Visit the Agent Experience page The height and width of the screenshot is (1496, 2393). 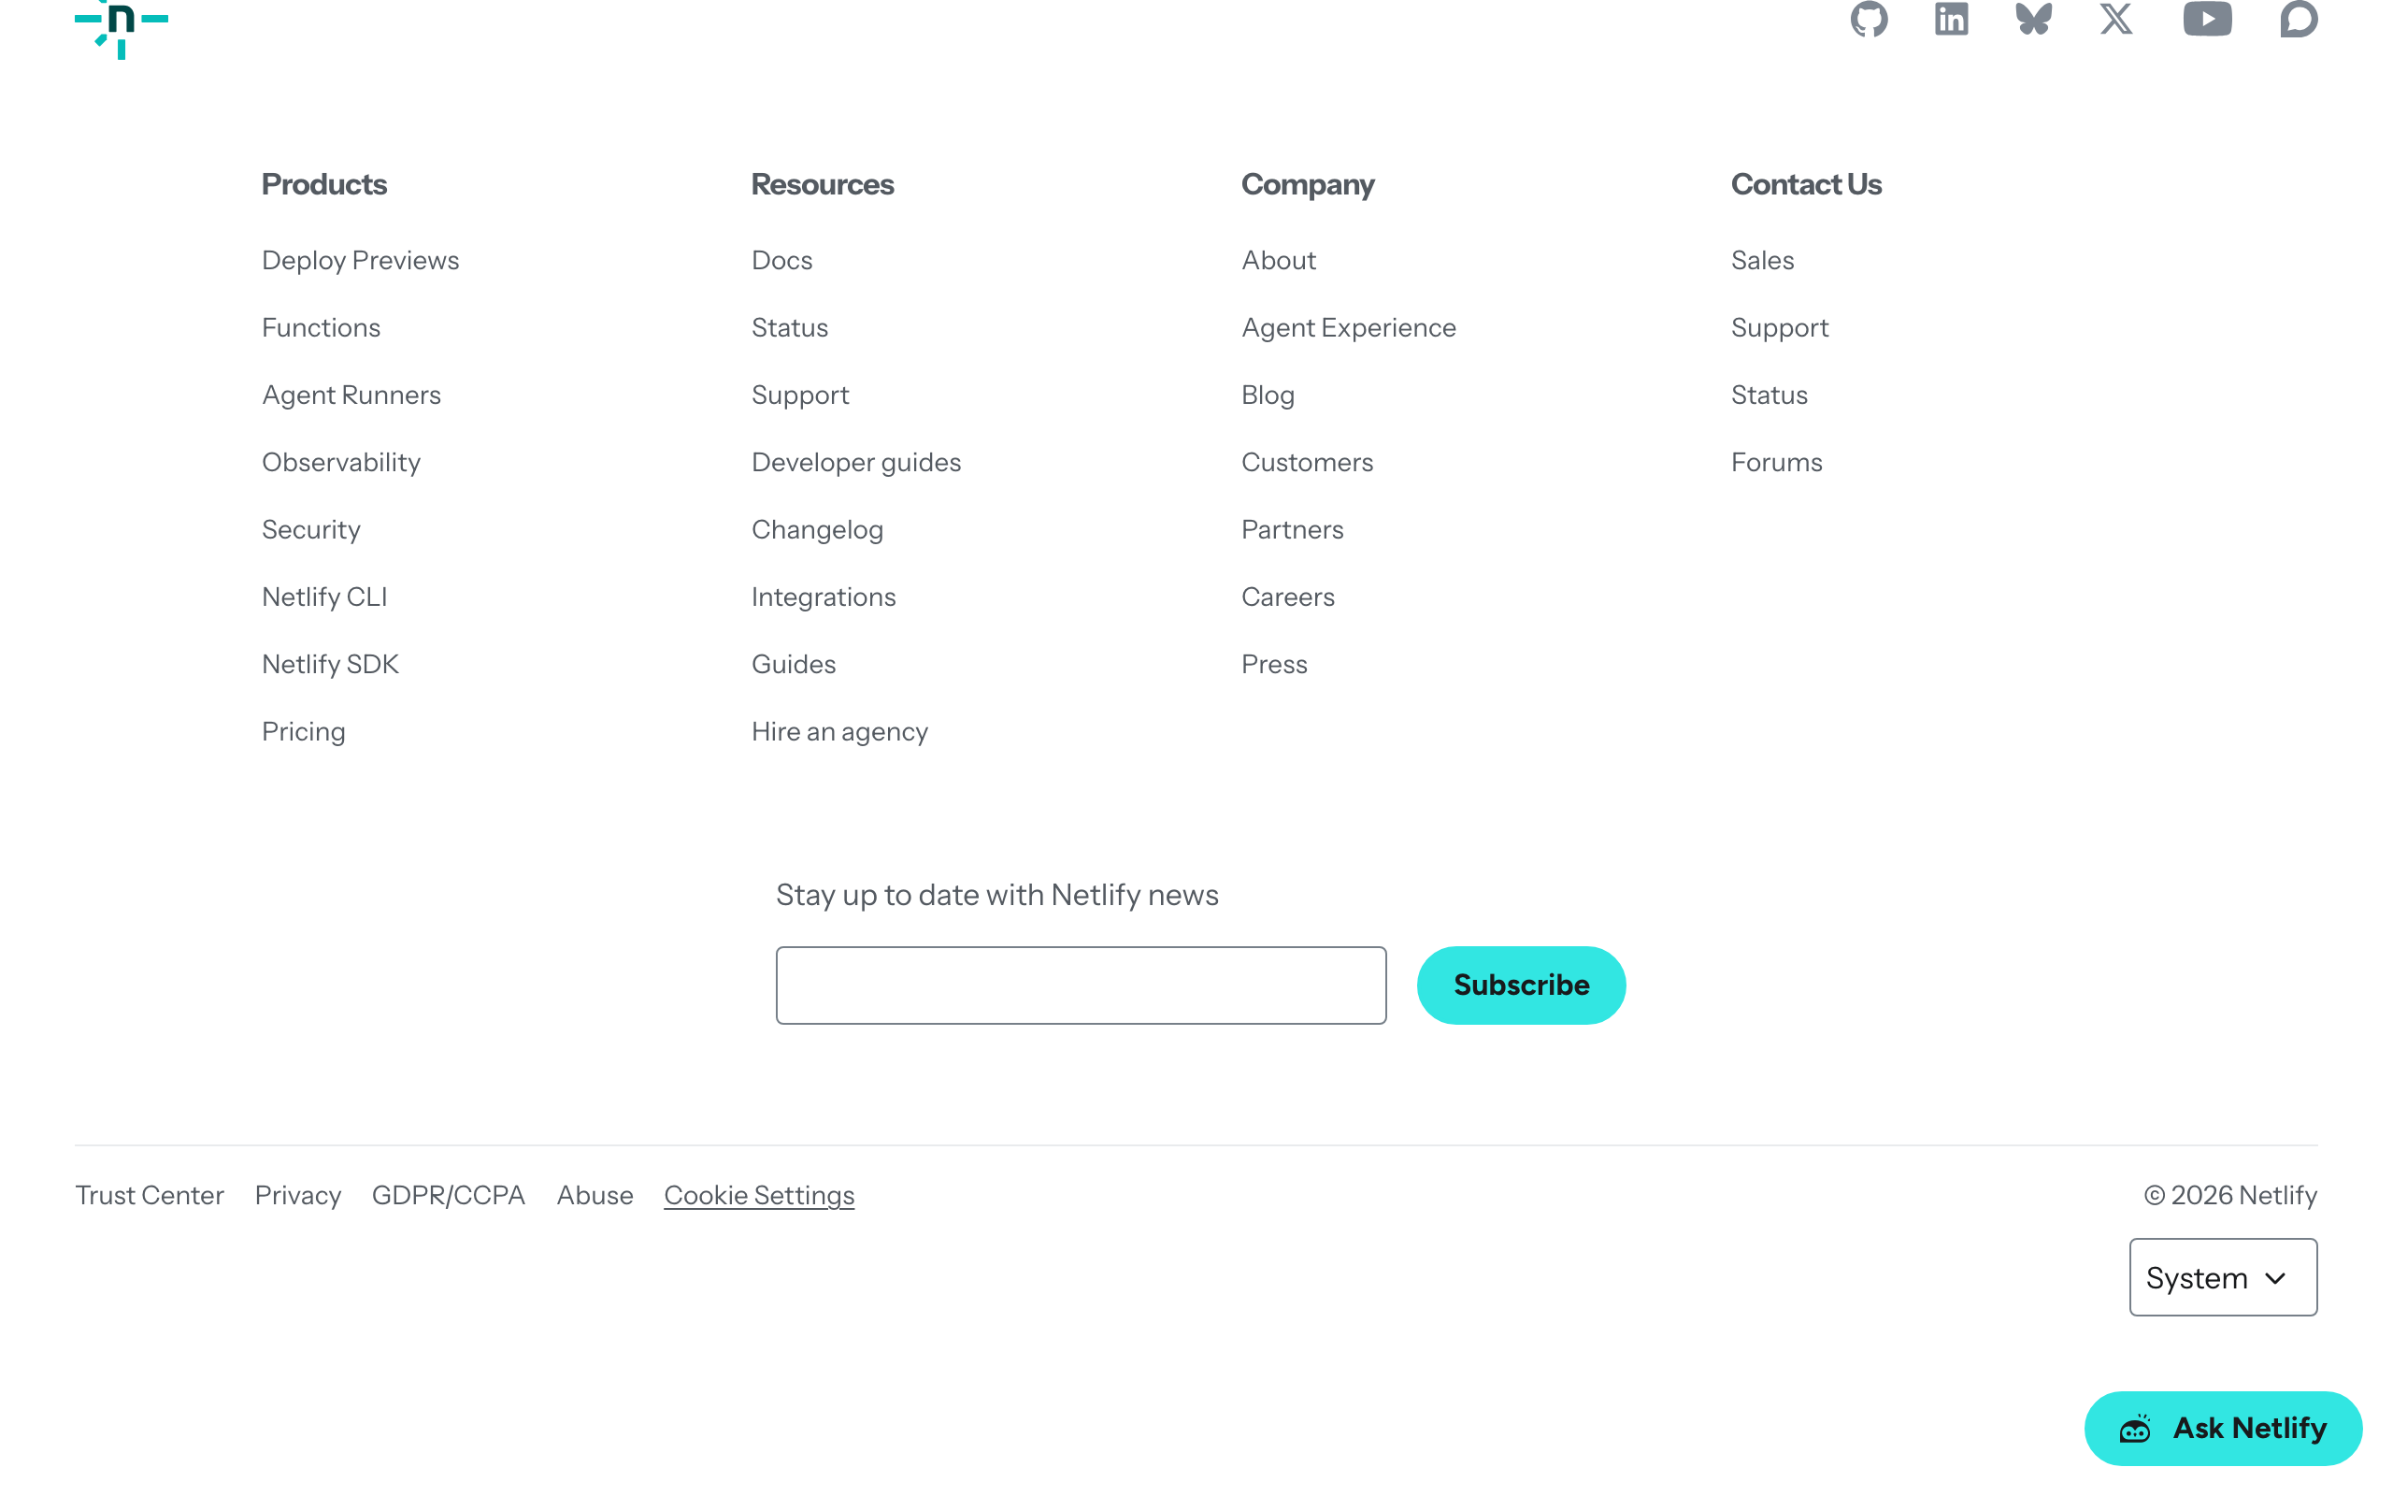[x=1348, y=327]
